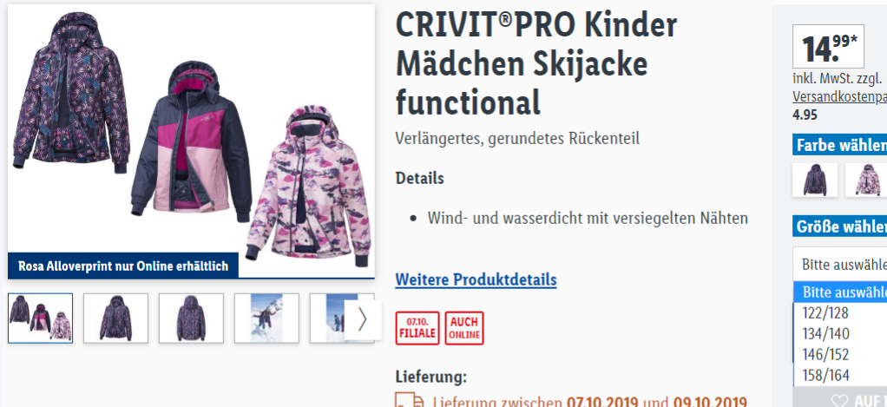Select the third thumbnail of jacket back

tap(191, 318)
